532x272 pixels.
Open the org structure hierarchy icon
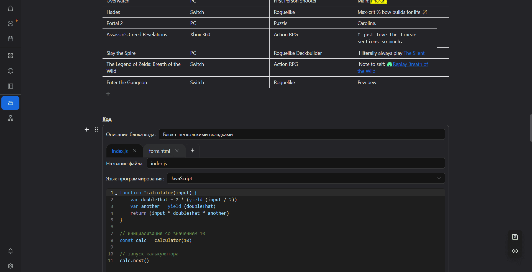tap(11, 118)
